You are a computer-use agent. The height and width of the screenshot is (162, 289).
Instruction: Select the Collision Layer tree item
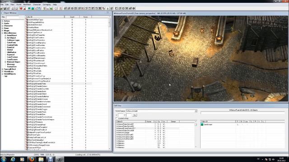13,40
